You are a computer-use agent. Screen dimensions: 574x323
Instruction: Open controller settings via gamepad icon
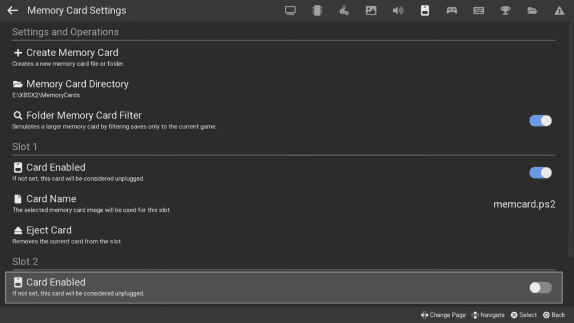point(451,10)
